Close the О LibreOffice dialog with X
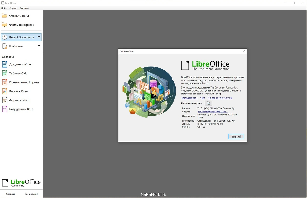 click(x=244, y=51)
